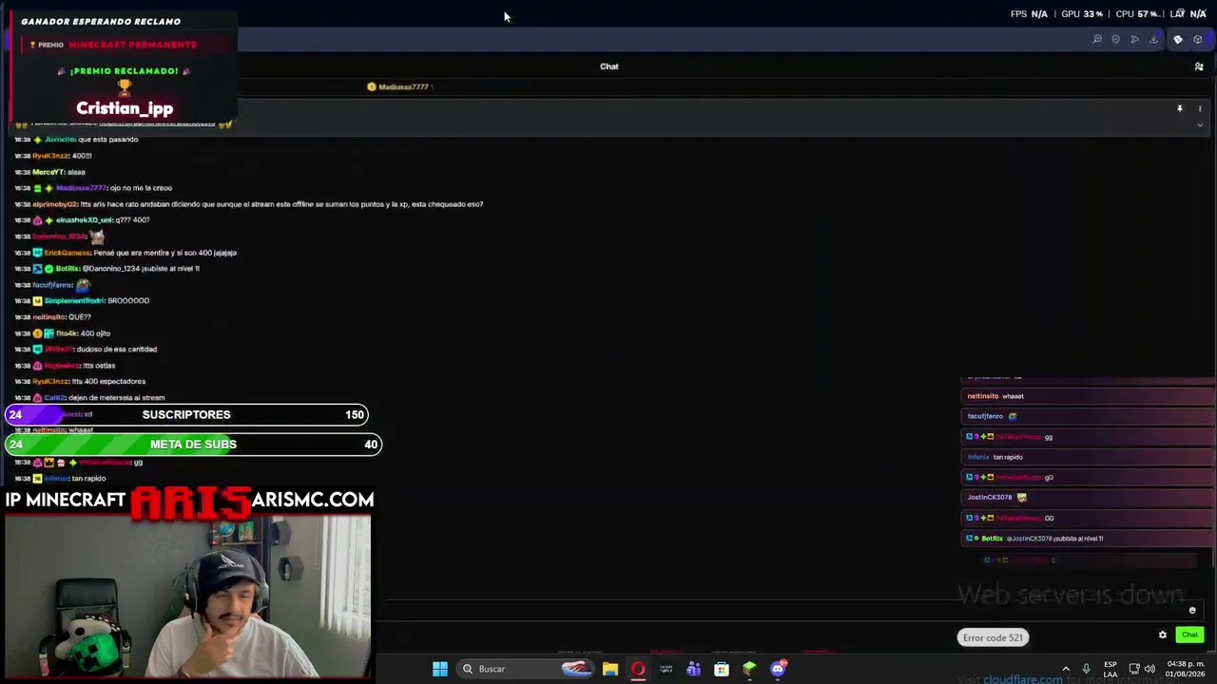Viewport: 1217px width, 684px height.
Task: Click the paper-plane send icon in the browser toolbar
Action: point(1134,39)
